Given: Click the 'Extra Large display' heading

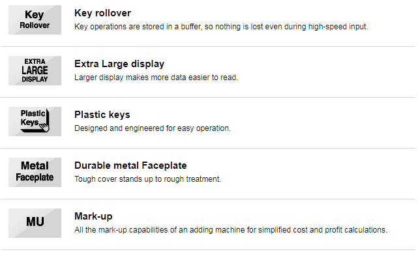Looking at the screenshot, I should [119, 64].
